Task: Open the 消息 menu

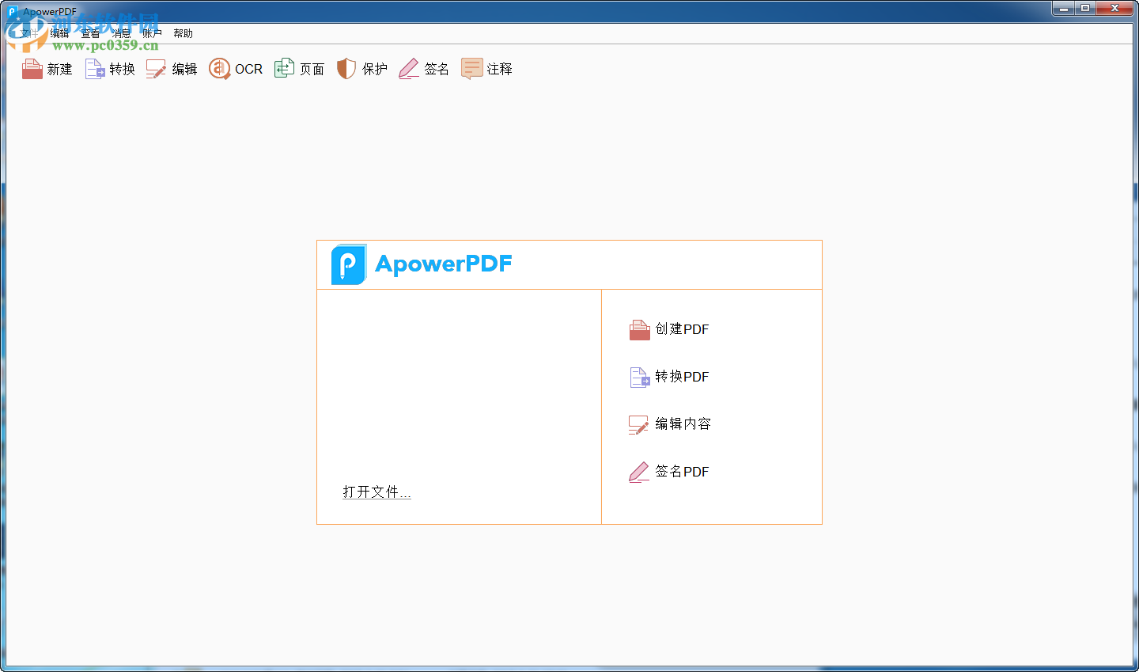Action: (x=120, y=33)
